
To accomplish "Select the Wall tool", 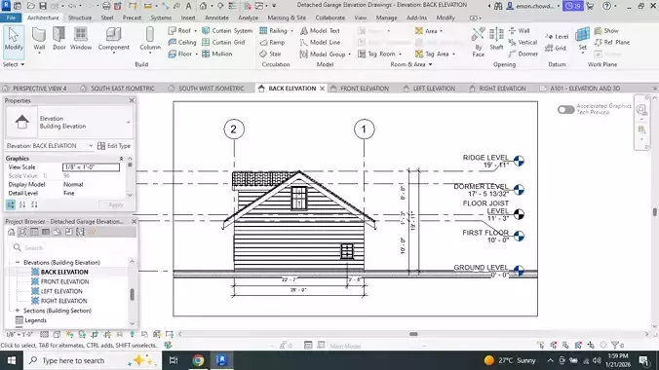I will click(x=39, y=39).
